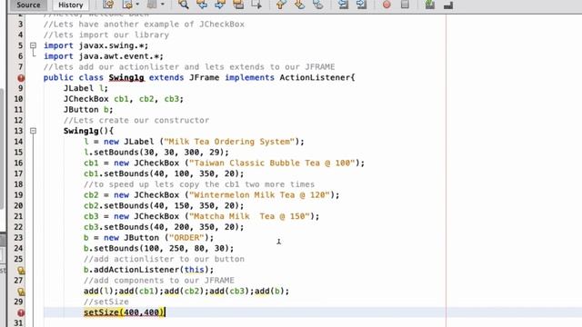Image resolution: width=582 pixels, height=327 pixels.
Task: Toggle Highlight Search toolbar icon
Action: point(238,5)
